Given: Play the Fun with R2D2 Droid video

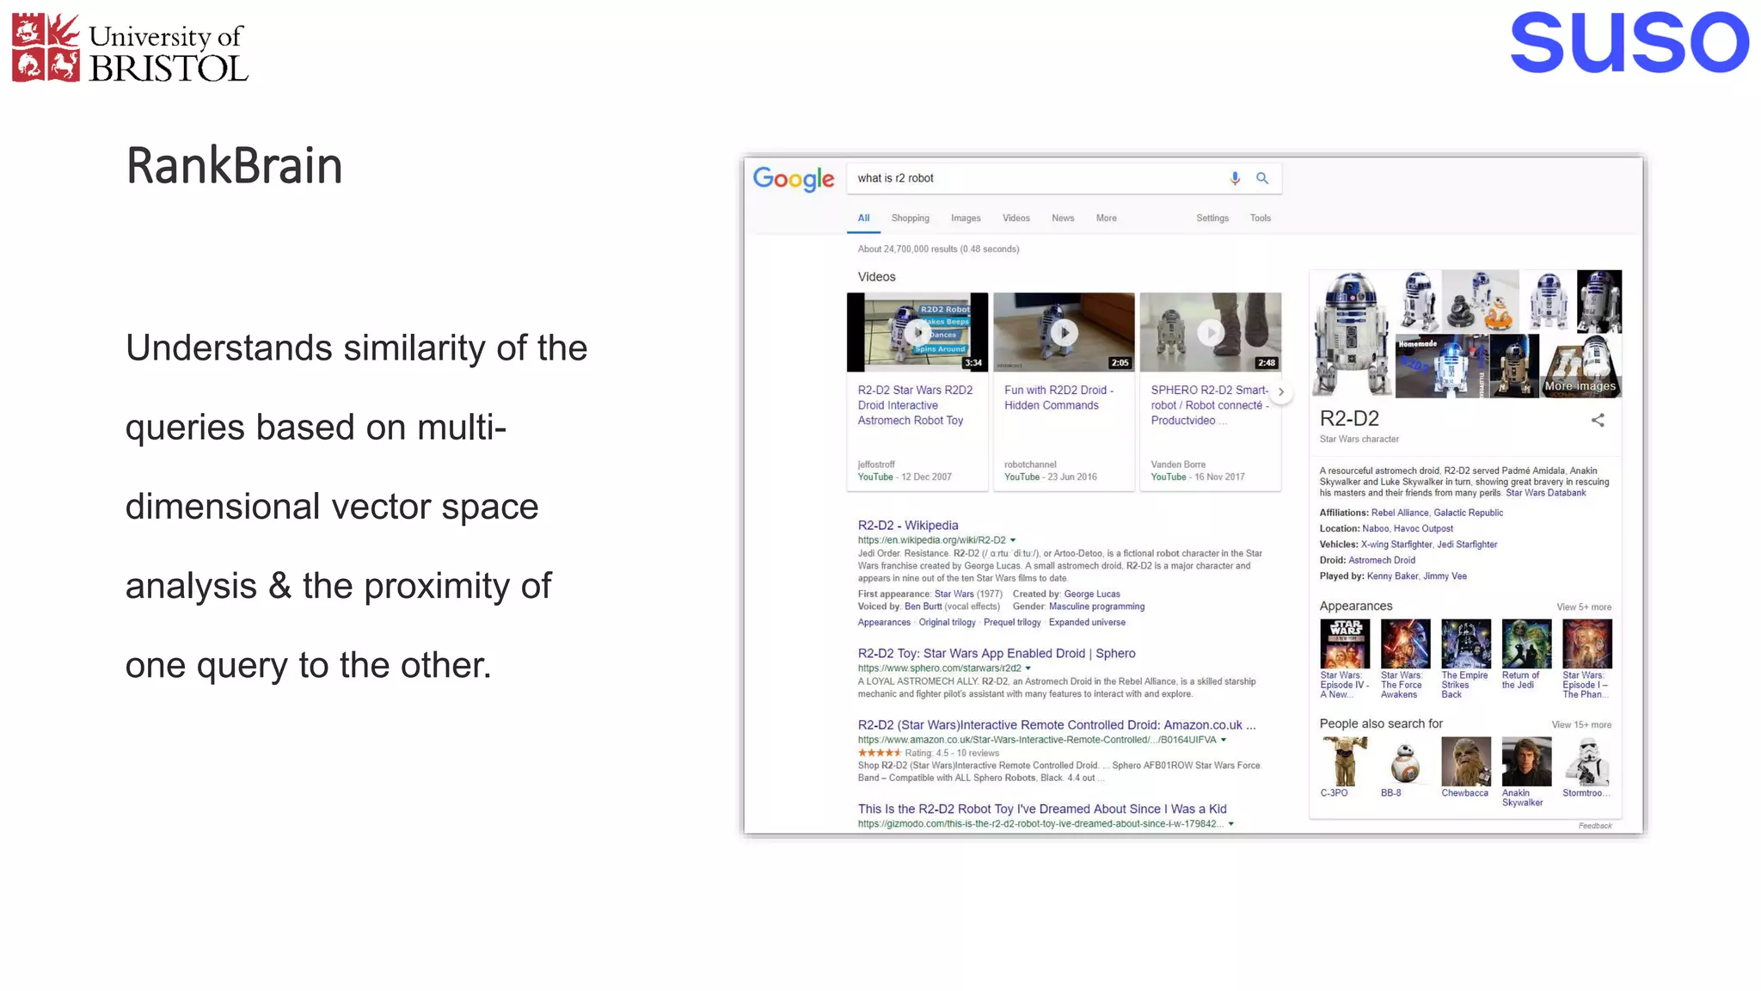Looking at the screenshot, I should click(x=1065, y=332).
